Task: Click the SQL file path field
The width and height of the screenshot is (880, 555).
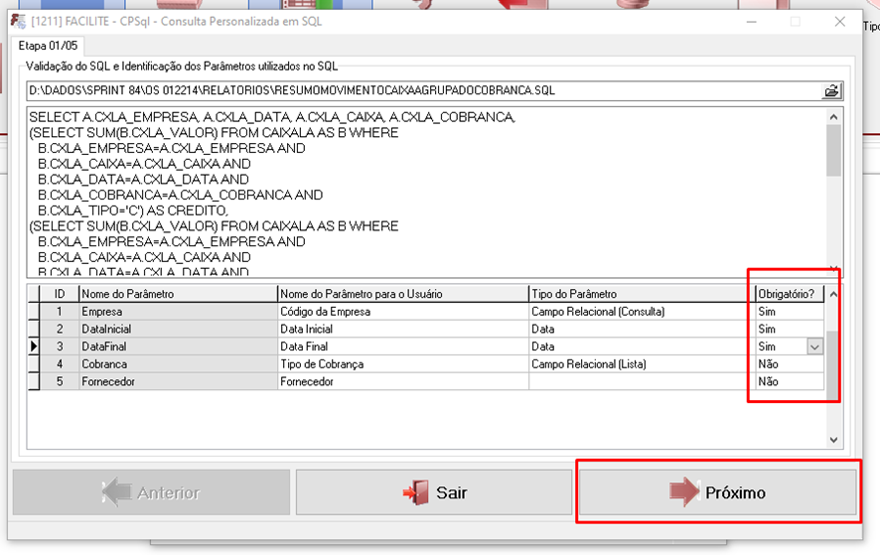Action: pos(422,91)
